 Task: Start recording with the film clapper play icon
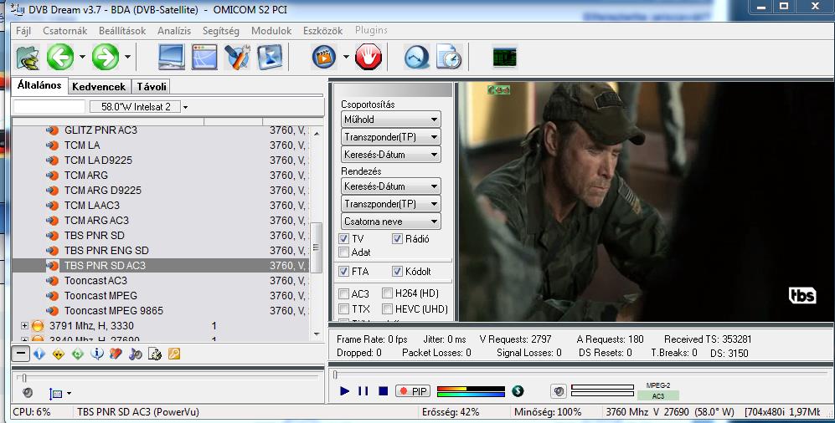324,56
